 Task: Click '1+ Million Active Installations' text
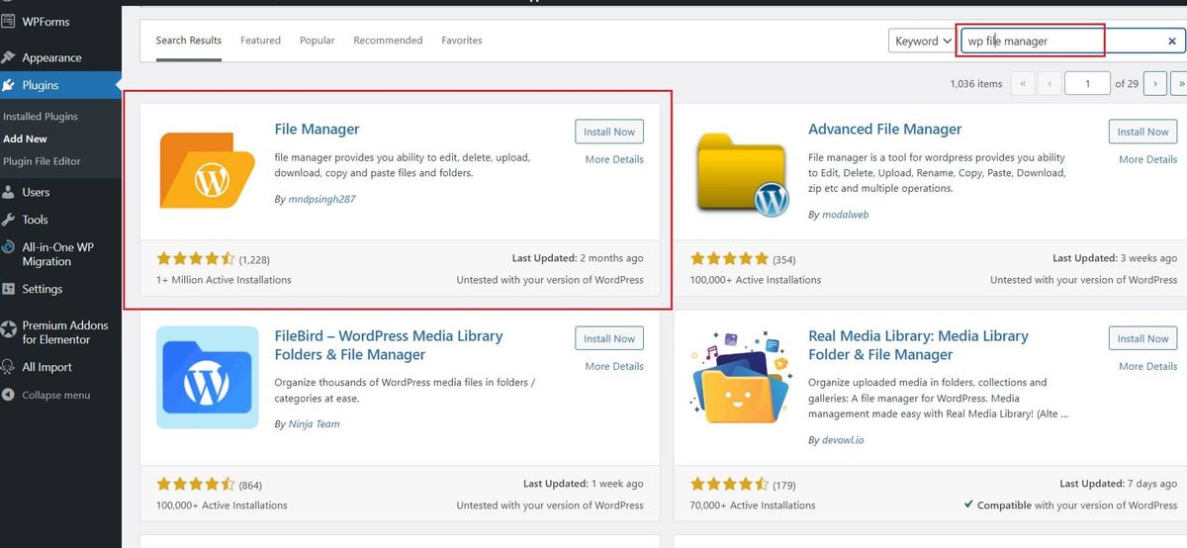click(224, 280)
